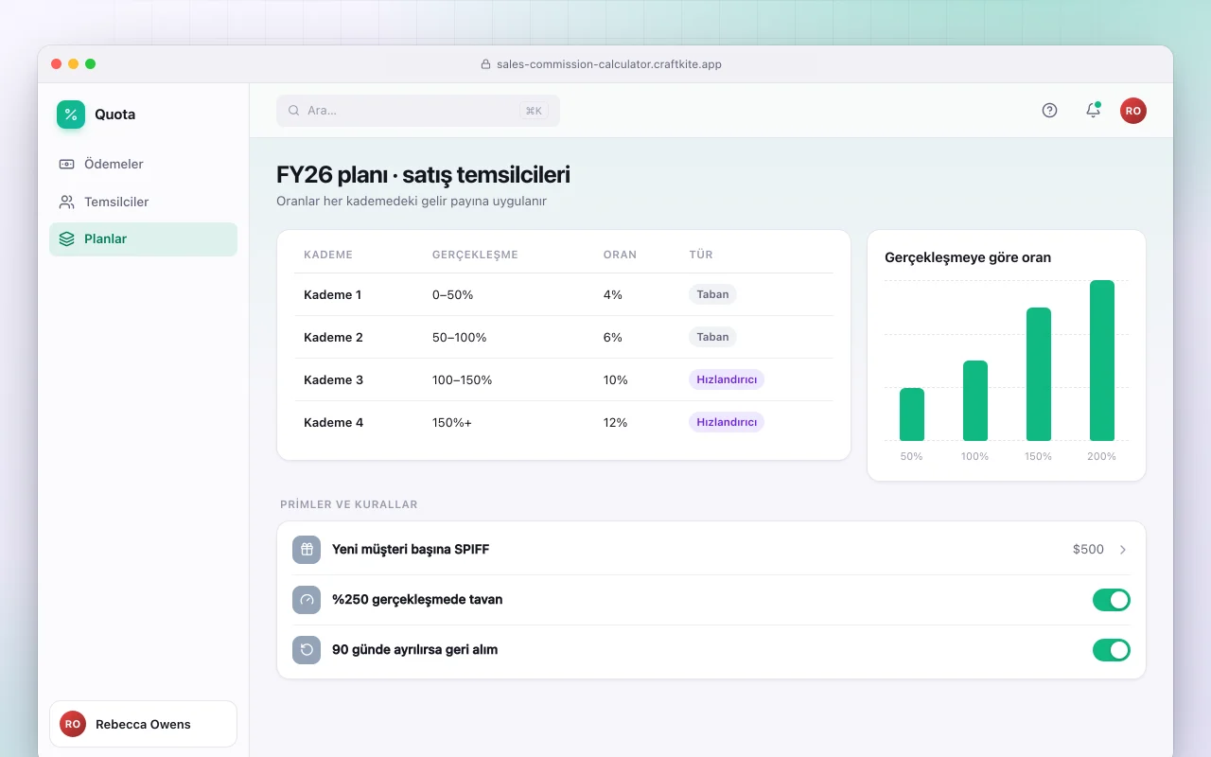Click the clawback rotate icon
Screen dimensions: 1211x757
point(307,650)
